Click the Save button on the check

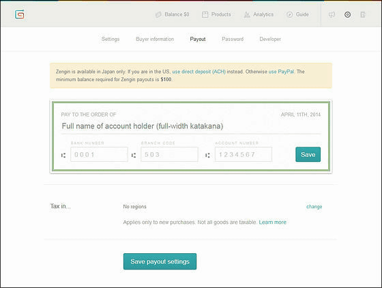click(308, 154)
